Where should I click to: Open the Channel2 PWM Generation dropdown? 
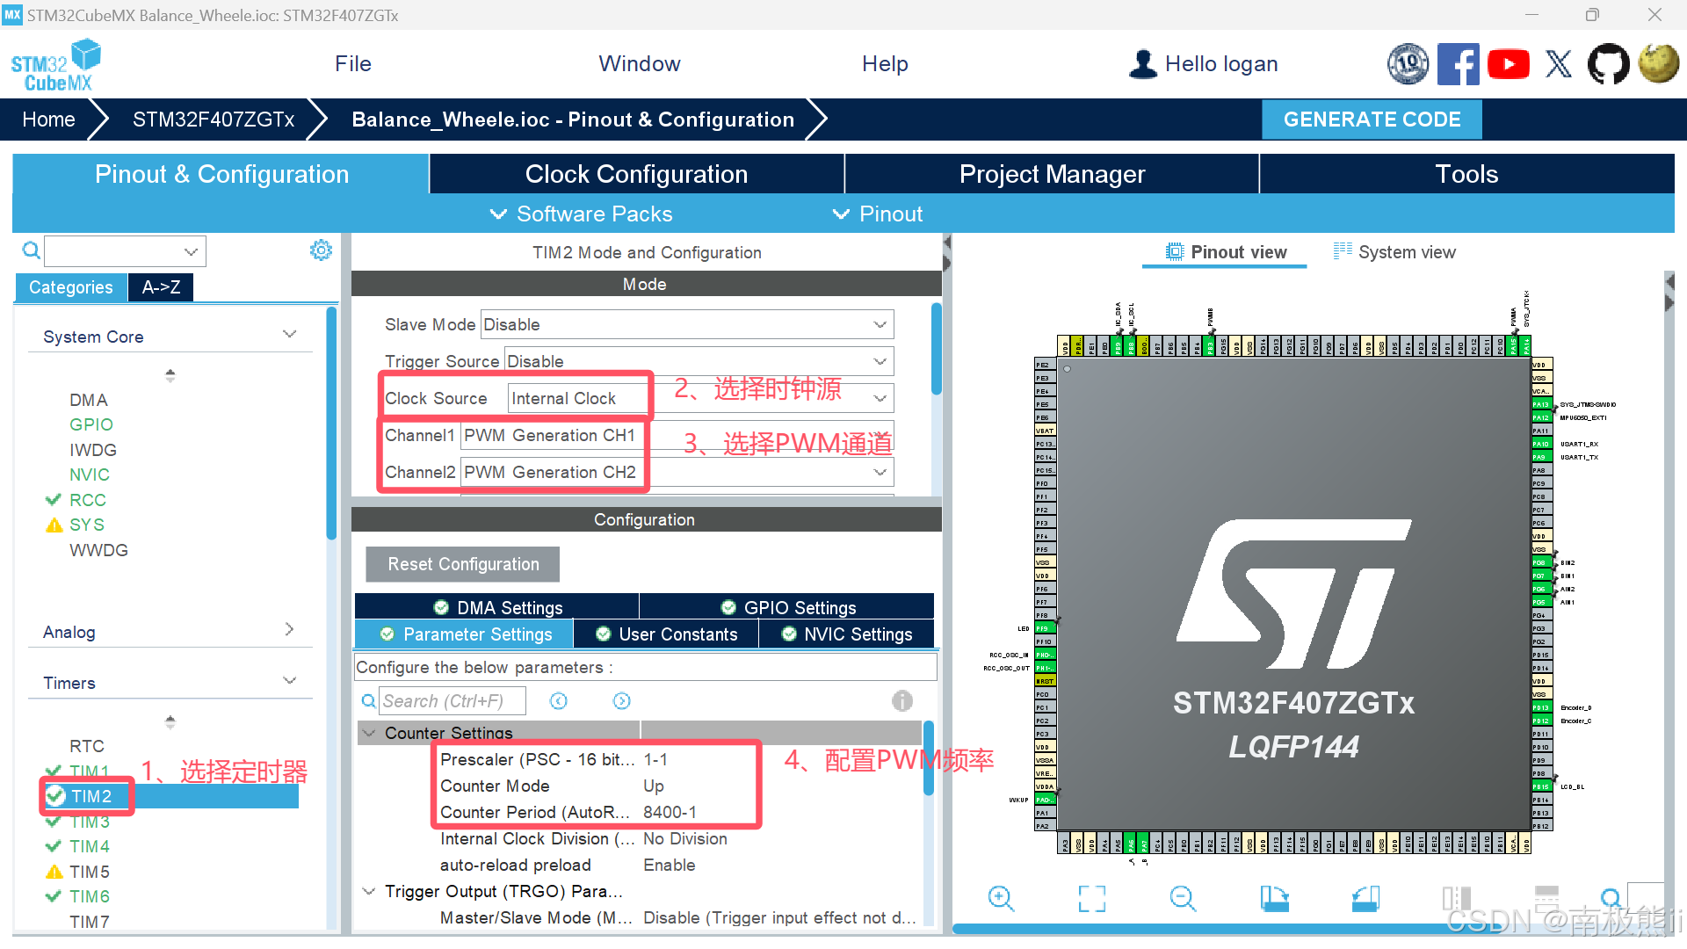[x=677, y=472]
